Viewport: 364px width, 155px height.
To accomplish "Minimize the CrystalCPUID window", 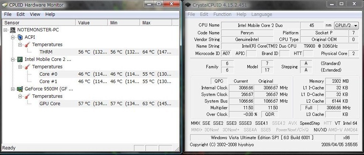I will tap(332, 4).
